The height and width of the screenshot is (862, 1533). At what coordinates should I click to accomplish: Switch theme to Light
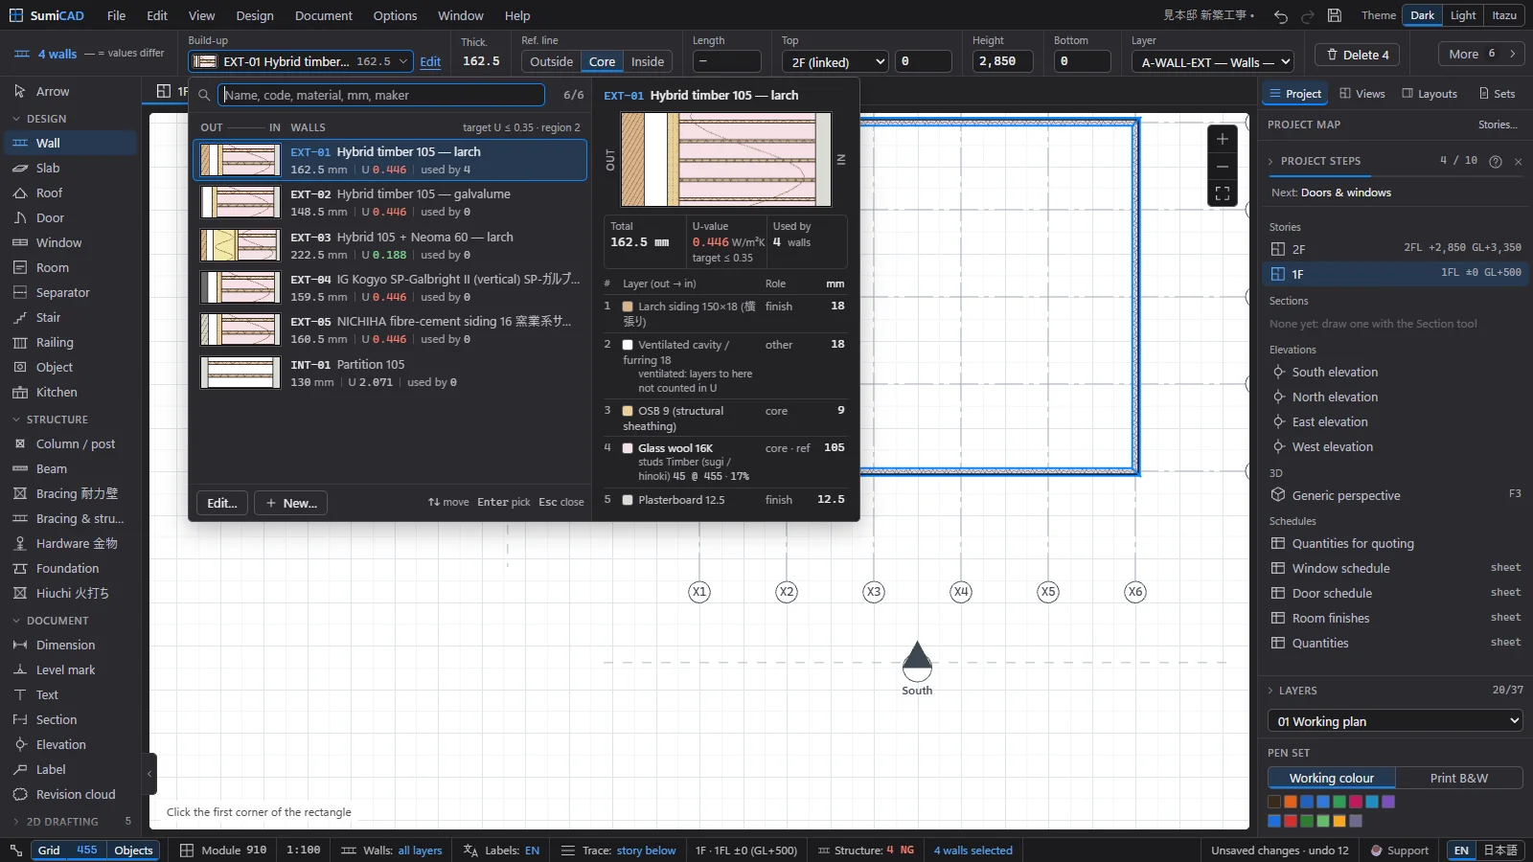[x=1463, y=15]
